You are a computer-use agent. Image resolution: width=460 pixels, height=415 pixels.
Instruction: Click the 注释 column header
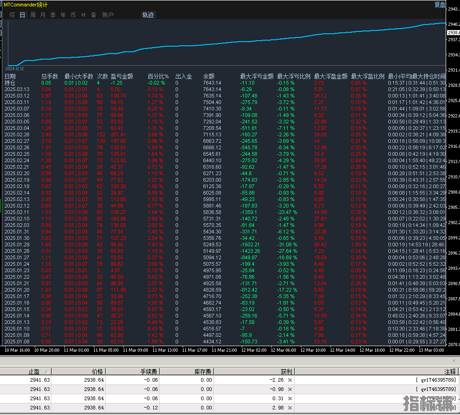376,372
